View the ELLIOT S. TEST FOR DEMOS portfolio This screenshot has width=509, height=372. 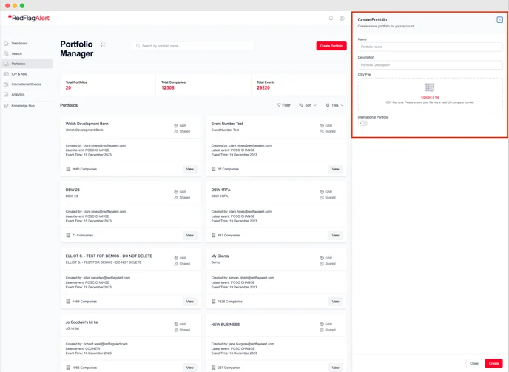point(190,302)
